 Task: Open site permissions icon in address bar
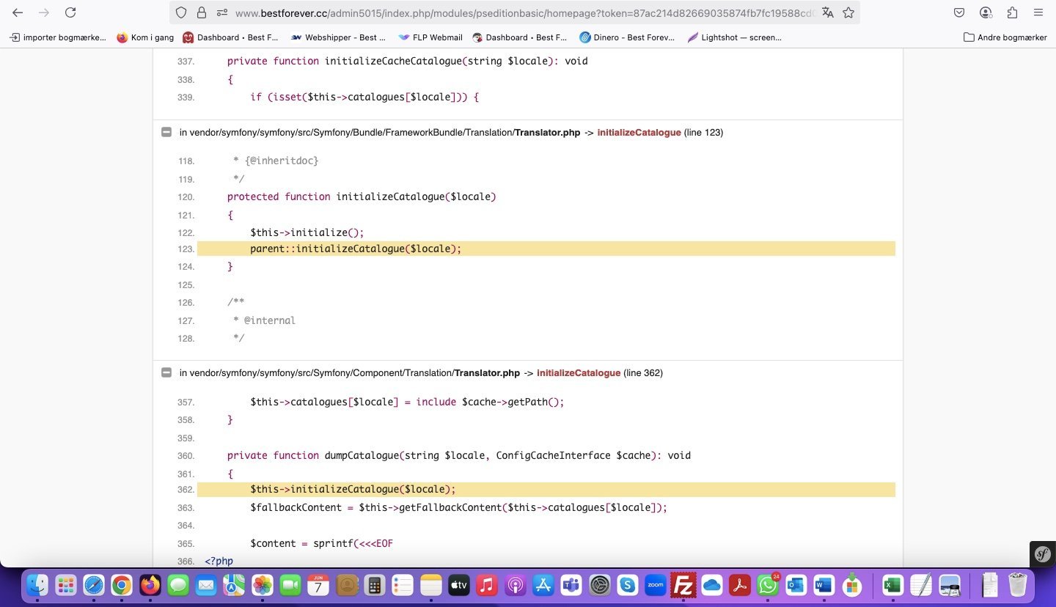click(222, 12)
